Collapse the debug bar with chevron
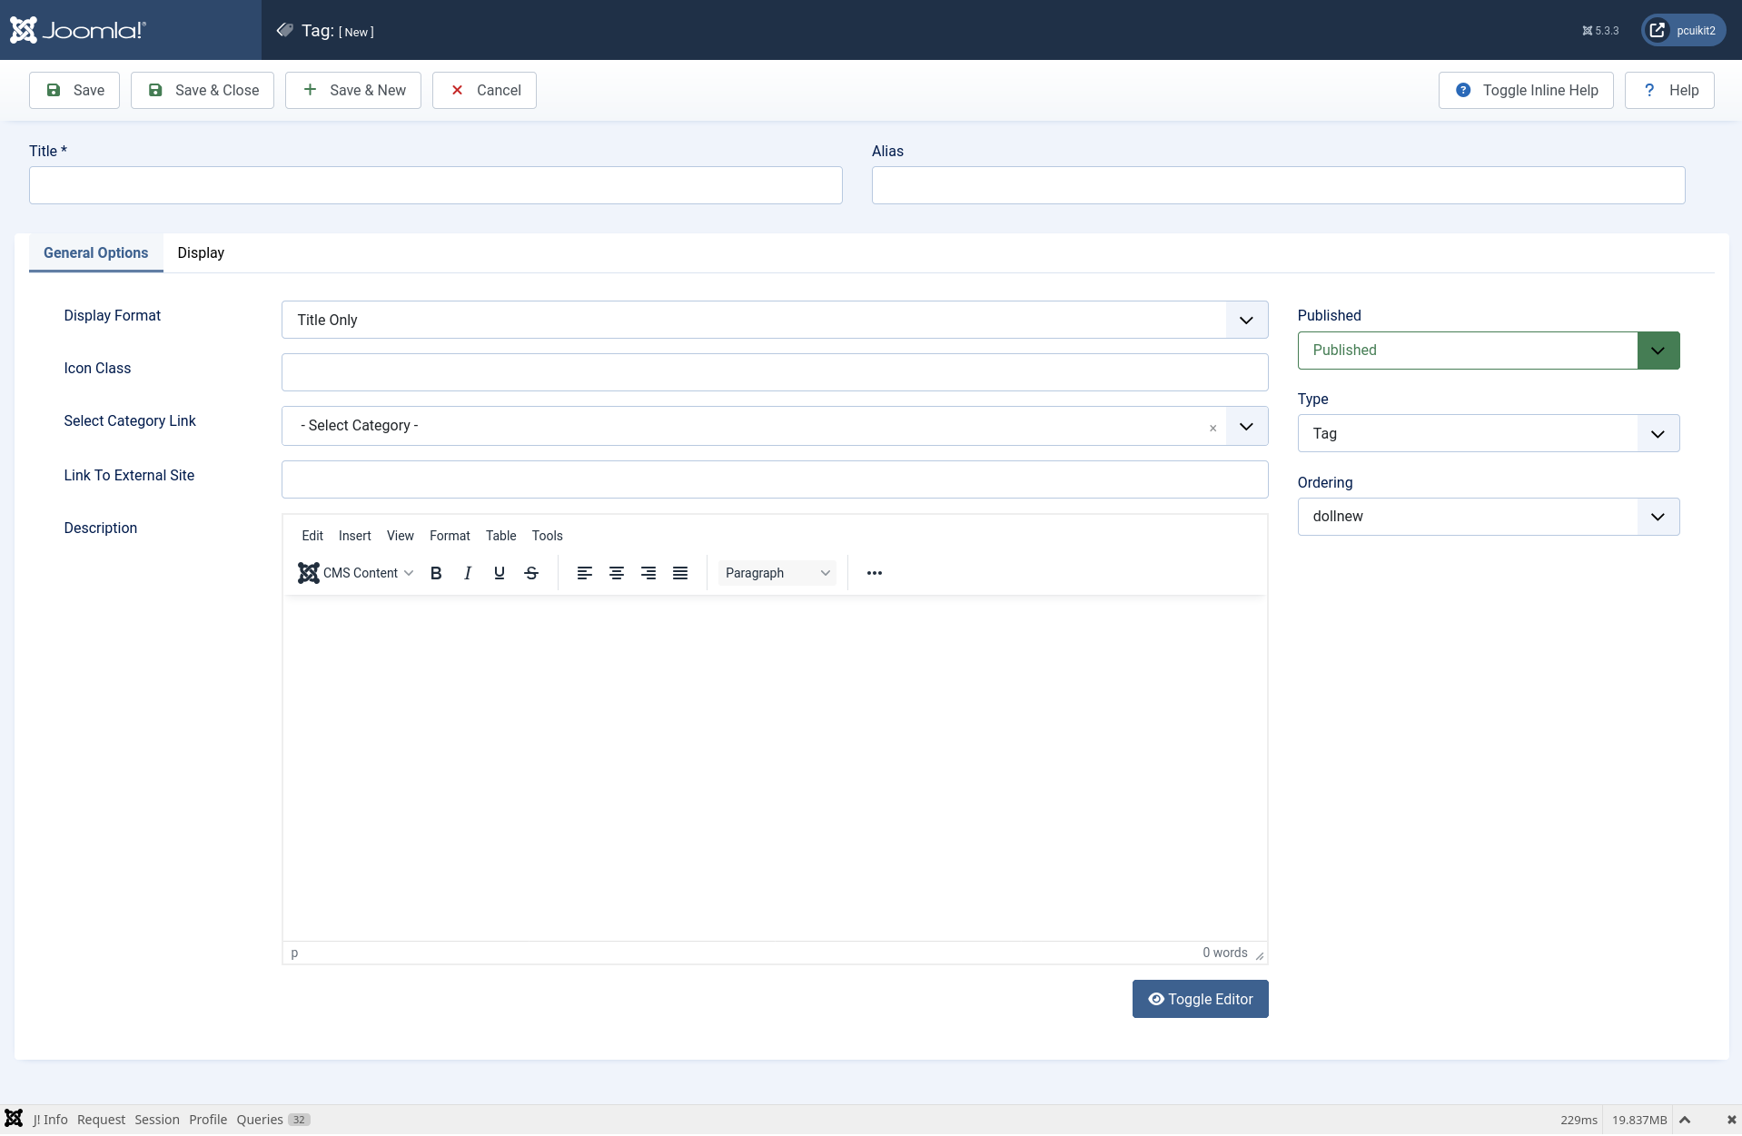1742x1136 pixels. pyautogui.click(x=1685, y=1120)
